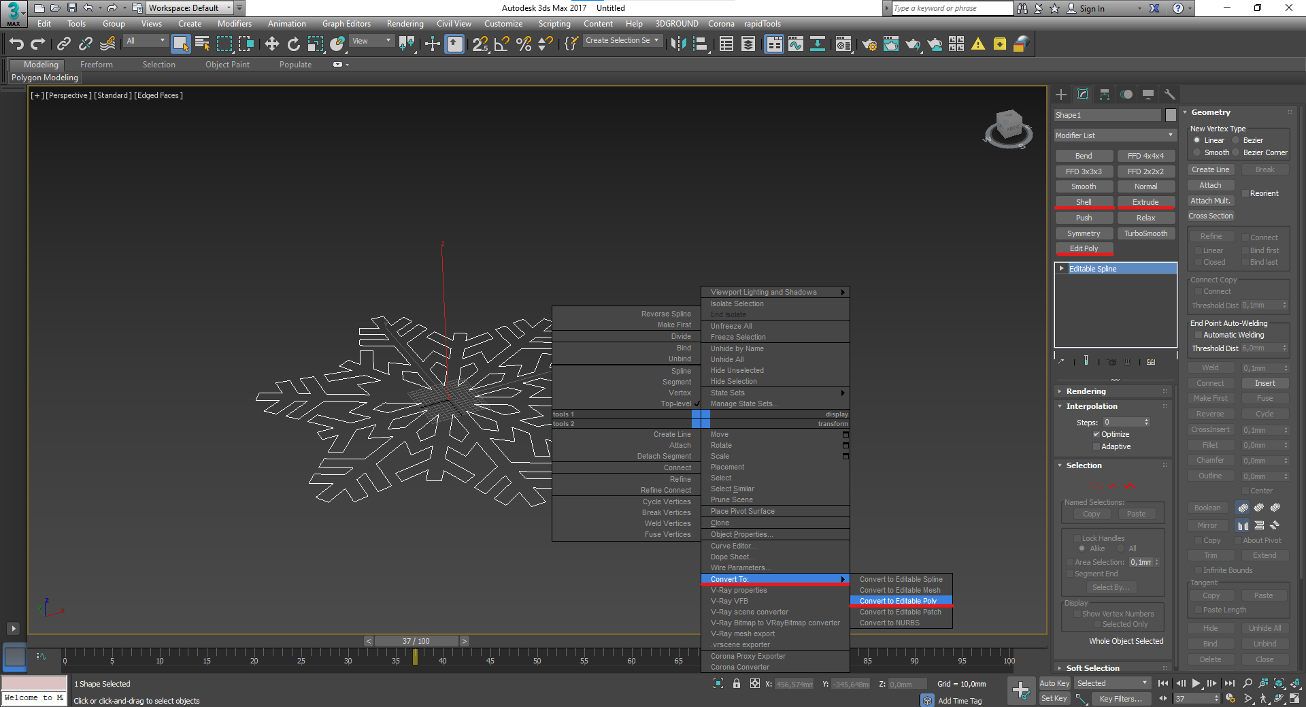Click the Undo arrow in main toolbar
Screen dimensions: 1306x707
click(16, 44)
